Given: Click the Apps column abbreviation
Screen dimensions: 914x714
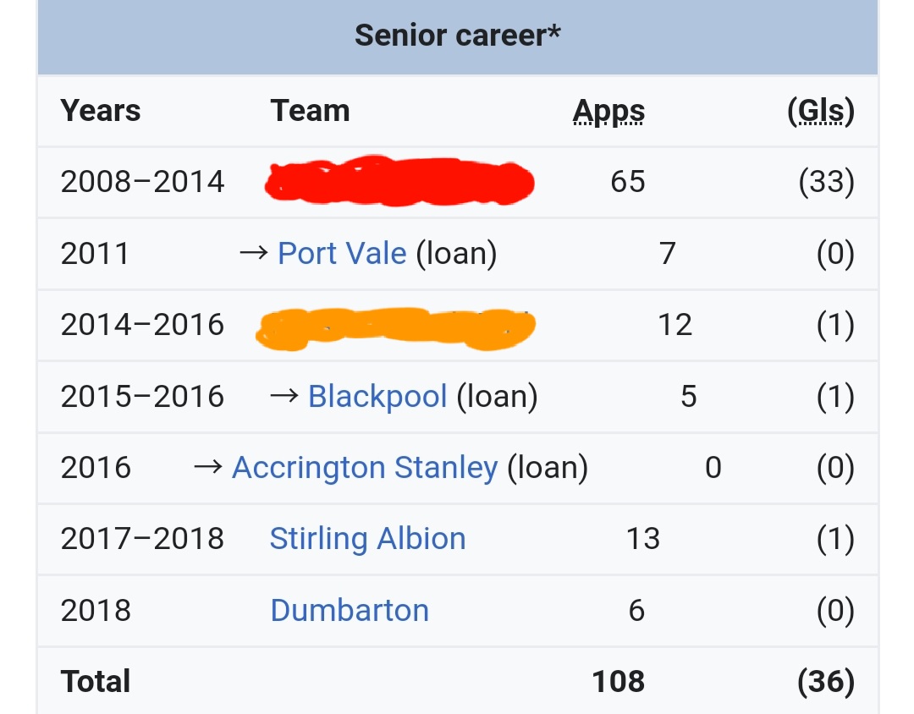Looking at the screenshot, I should 608,111.
